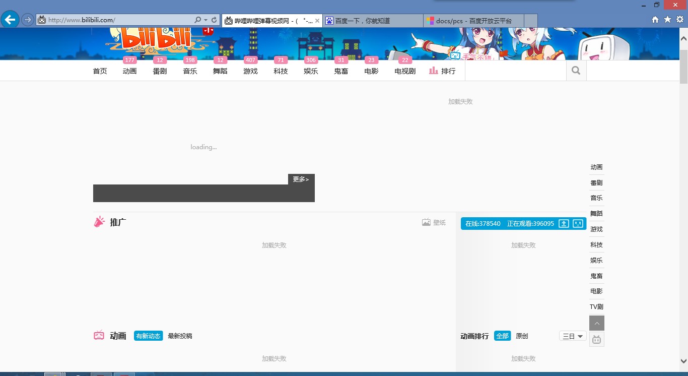The height and width of the screenshot is (376, 688).
Task: Switch to the docs/pcs 百度开放云平台 tab
Action: coord(473,21)
